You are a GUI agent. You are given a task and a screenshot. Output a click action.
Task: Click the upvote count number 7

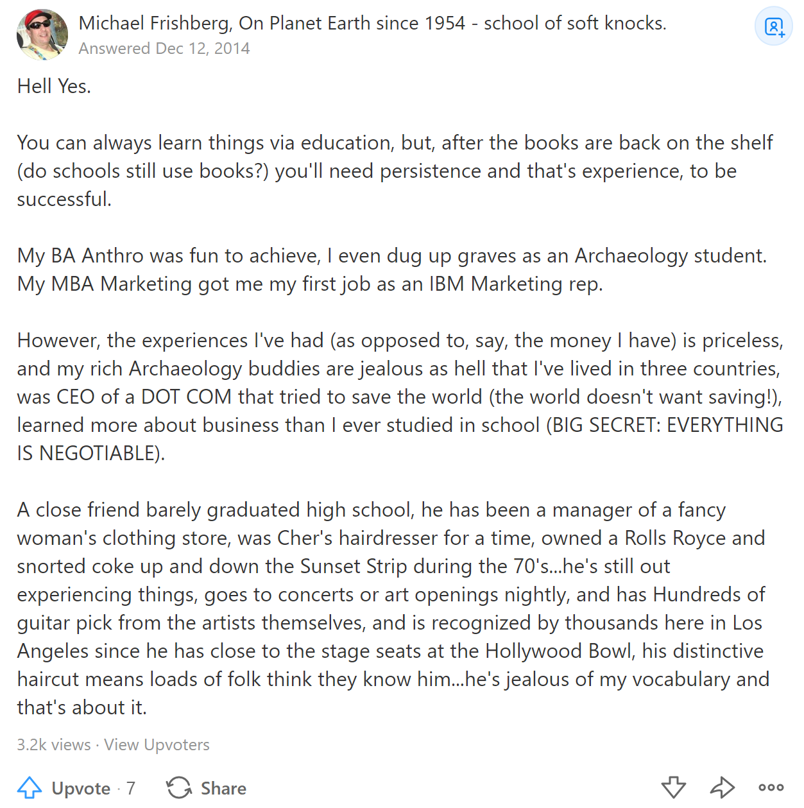point(131,788)
